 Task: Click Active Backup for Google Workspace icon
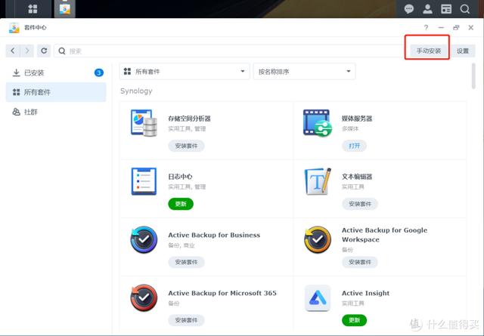[318, 239]
